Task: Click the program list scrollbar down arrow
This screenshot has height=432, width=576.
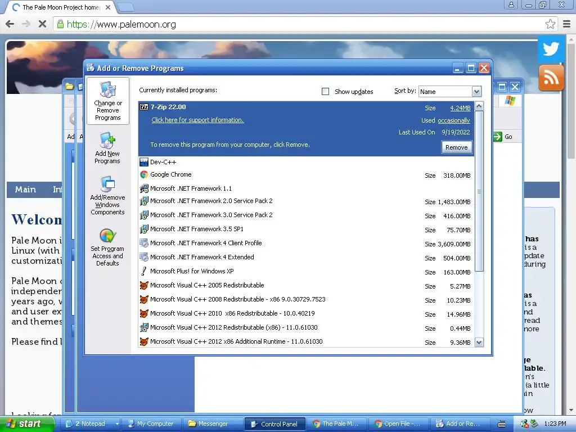Action: point(479,343)
